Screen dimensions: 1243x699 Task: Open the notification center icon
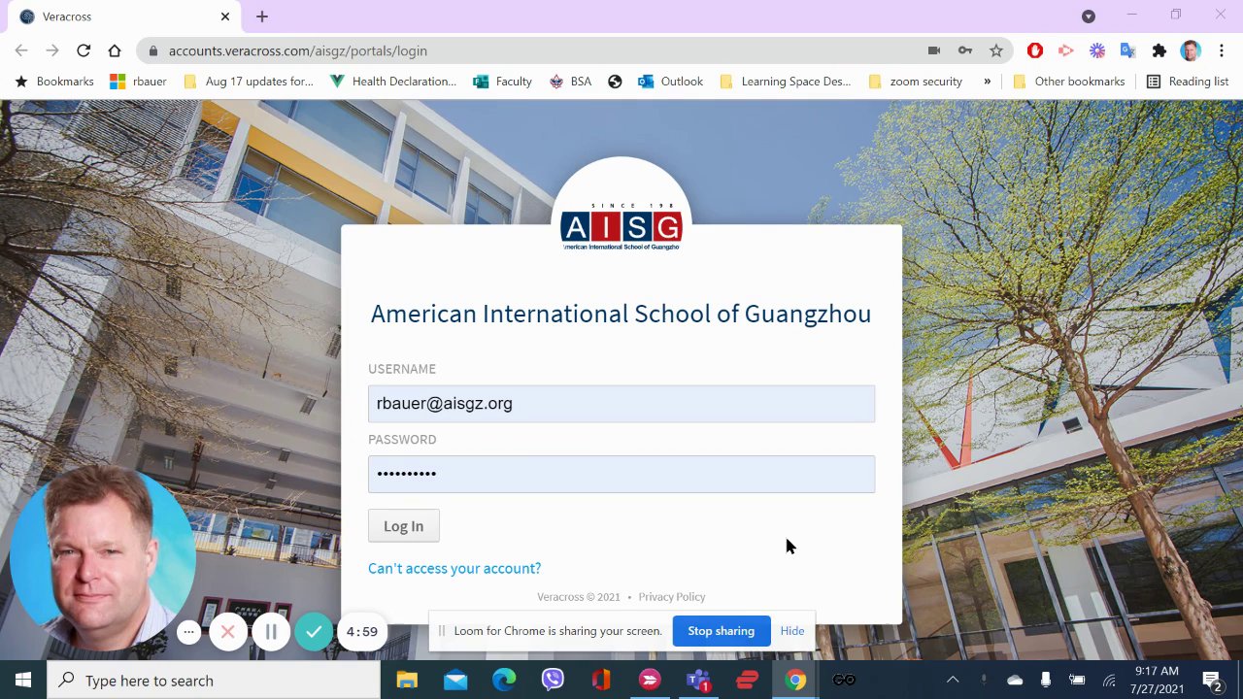1213,680
